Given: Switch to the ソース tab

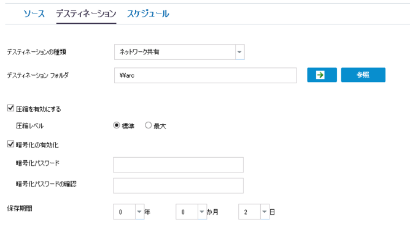Looking at the screenshot, I should tap(34, 13).
